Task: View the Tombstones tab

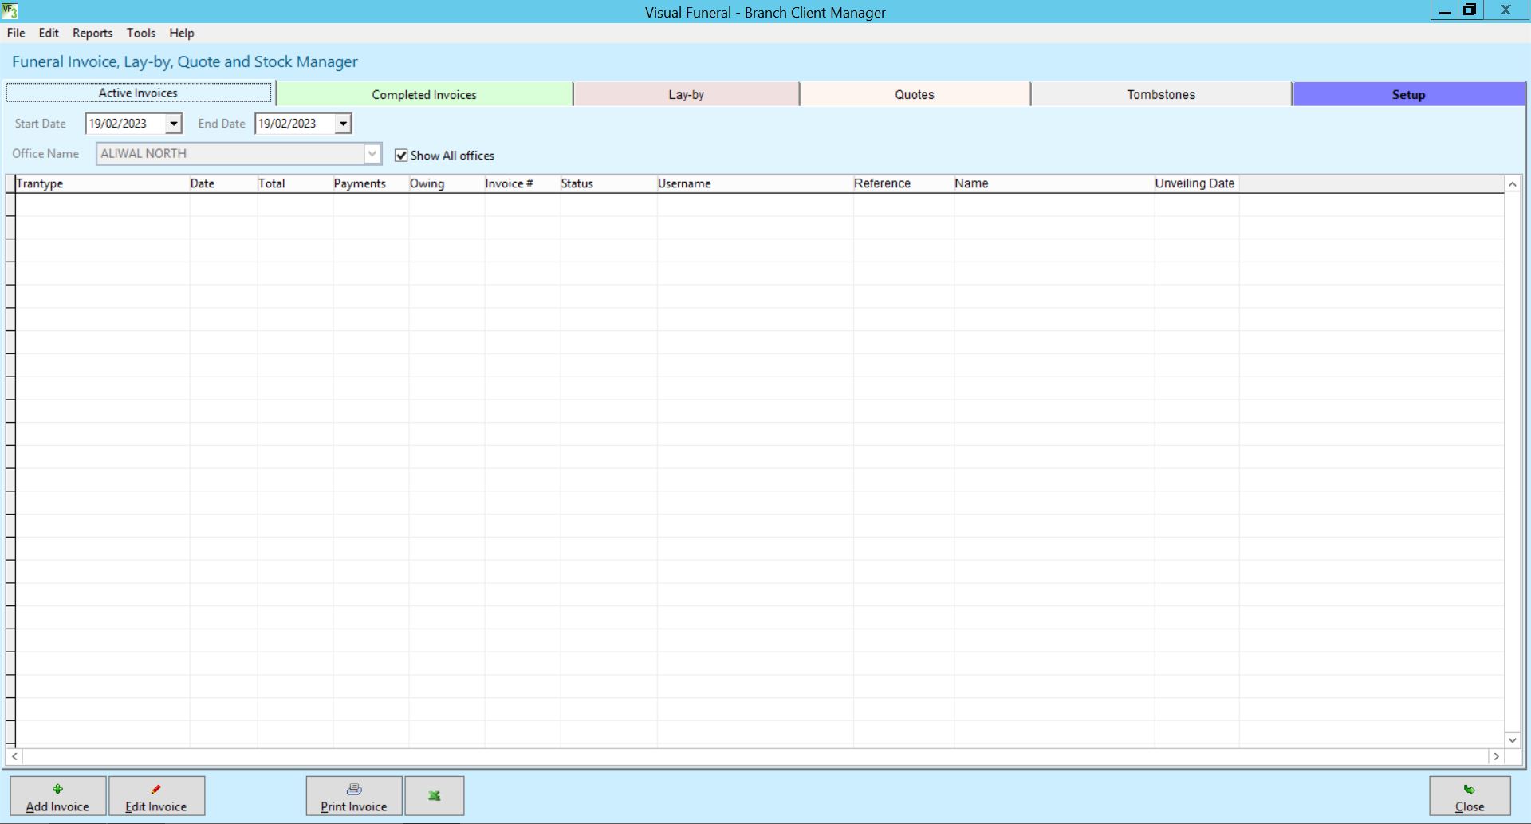Action: (x=1160, y=94)
